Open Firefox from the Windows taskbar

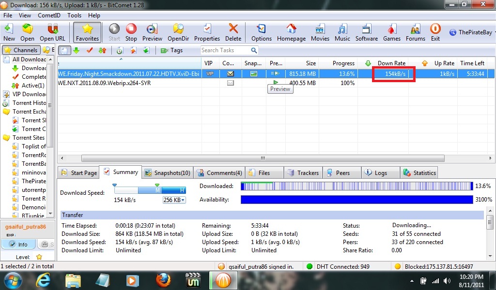[x=163, y=280]
